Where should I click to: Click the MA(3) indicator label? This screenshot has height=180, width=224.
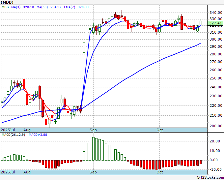coord(16,7)
